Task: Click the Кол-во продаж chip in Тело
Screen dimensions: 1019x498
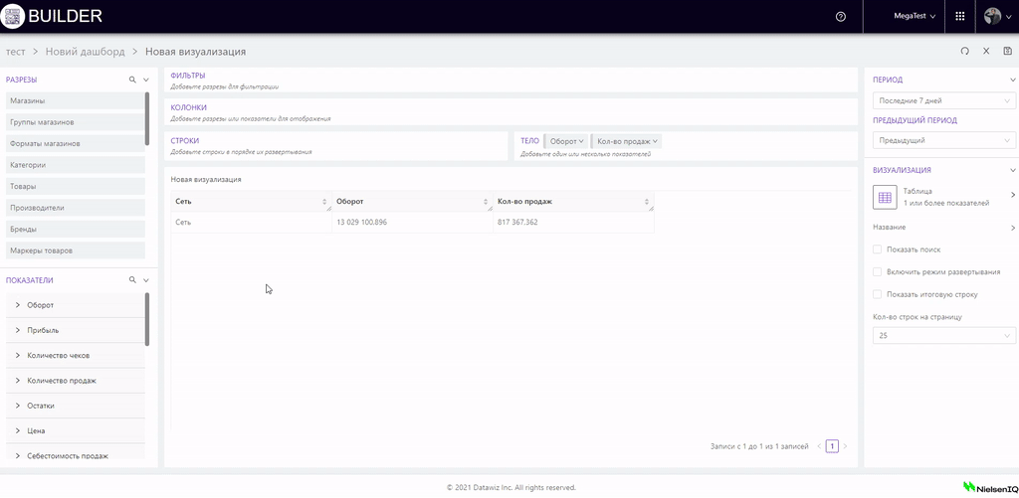Action: click(x=627, y=141)
